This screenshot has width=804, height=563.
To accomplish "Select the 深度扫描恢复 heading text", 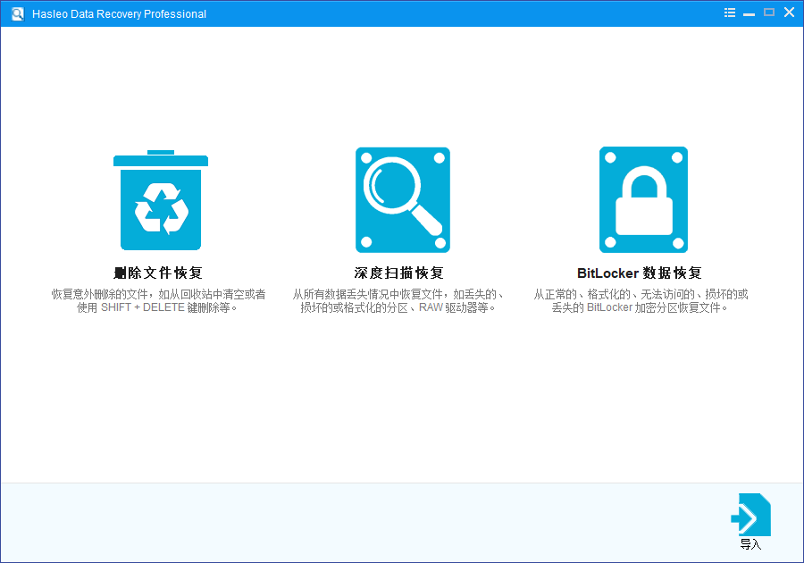I will pyautogui.click(x=402, y=273).
